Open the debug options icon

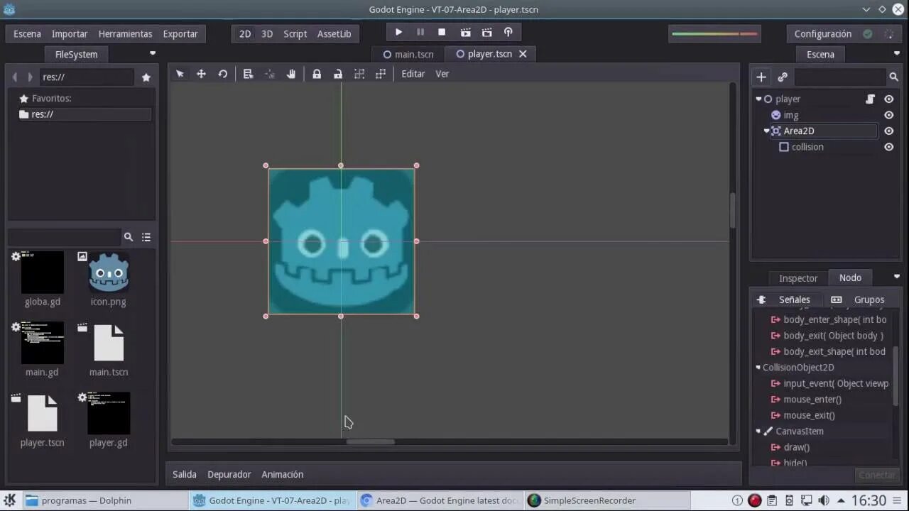click(x=508, y=33)
